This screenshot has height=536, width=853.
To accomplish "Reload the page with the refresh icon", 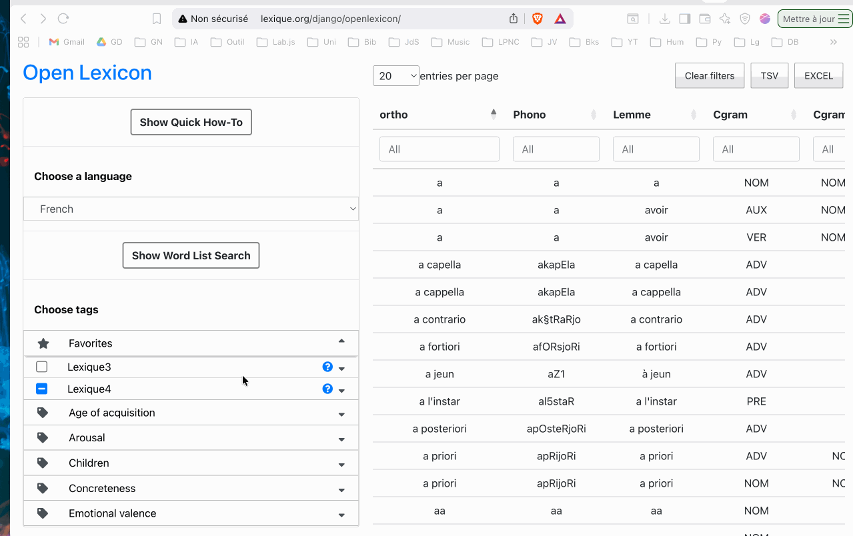I will (x=63, y=19).
